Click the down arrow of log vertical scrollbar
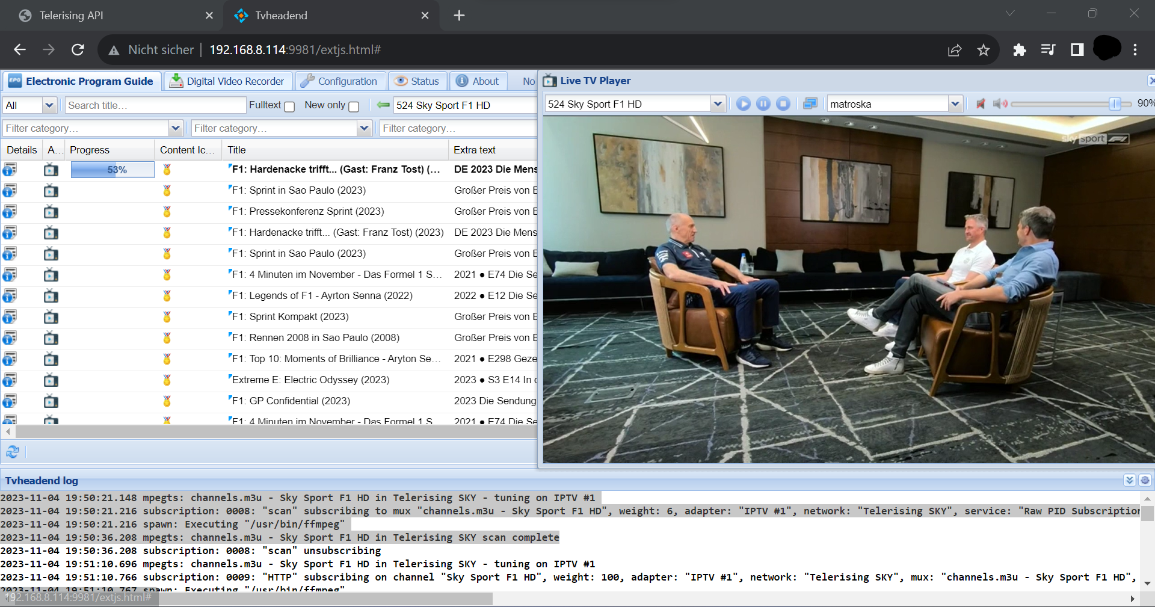The height and width of the screenshot is (607, 1155). click(x=1147, y=583)
